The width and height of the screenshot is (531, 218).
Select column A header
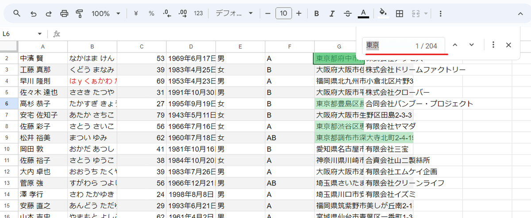43,46
